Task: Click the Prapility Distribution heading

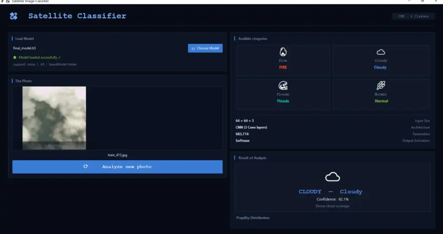Action: [x=253, y=218]
